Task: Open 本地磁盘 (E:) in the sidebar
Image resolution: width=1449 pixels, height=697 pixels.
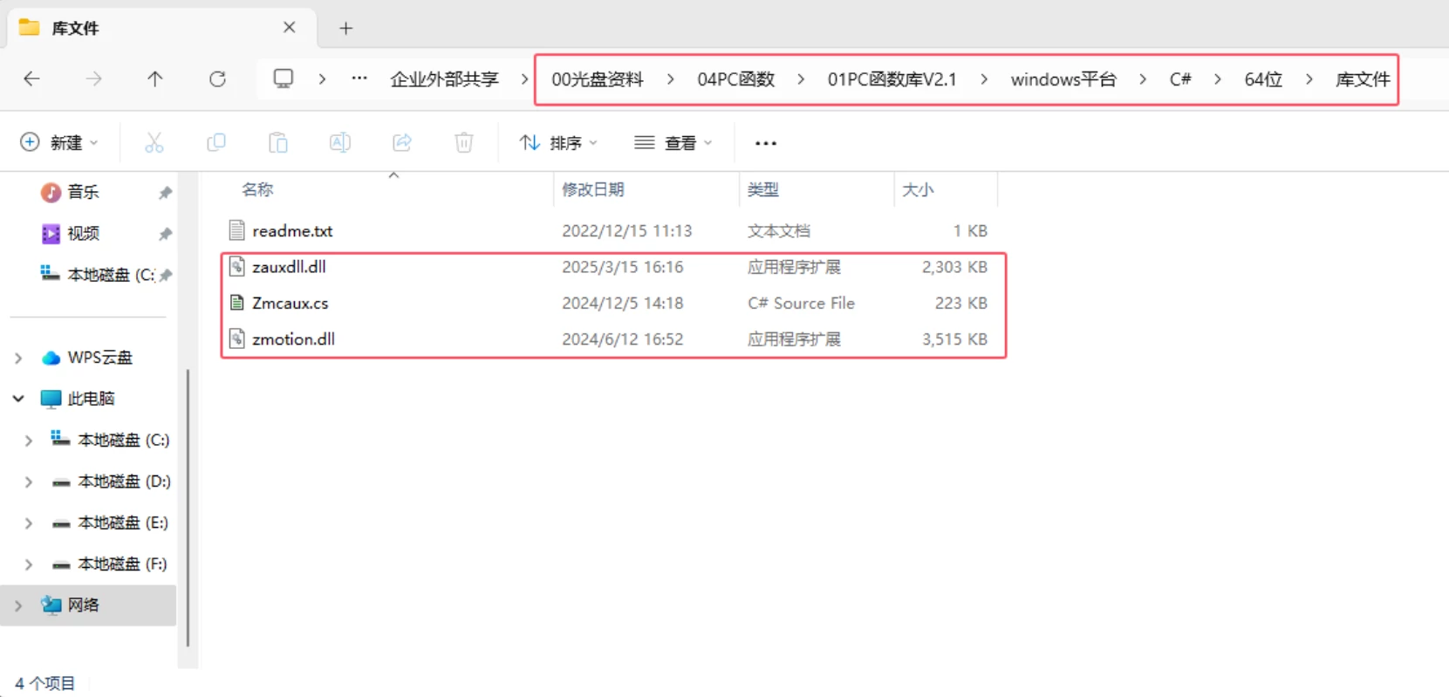Action: 122,523
